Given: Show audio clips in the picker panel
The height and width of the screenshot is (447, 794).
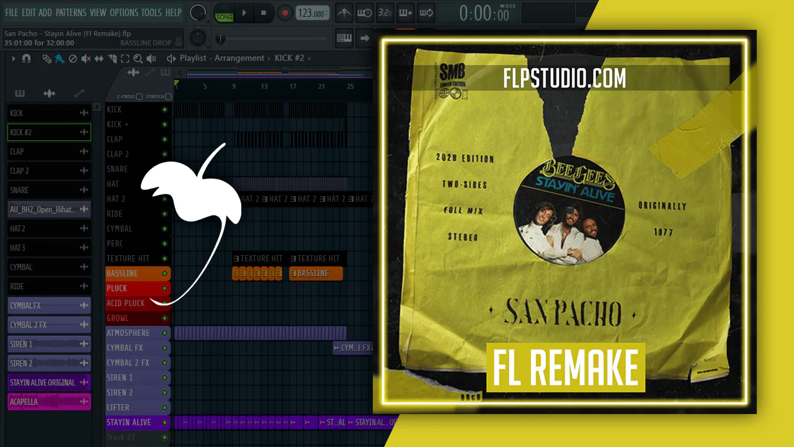Looking at the screenshot, I should point(49,93).
